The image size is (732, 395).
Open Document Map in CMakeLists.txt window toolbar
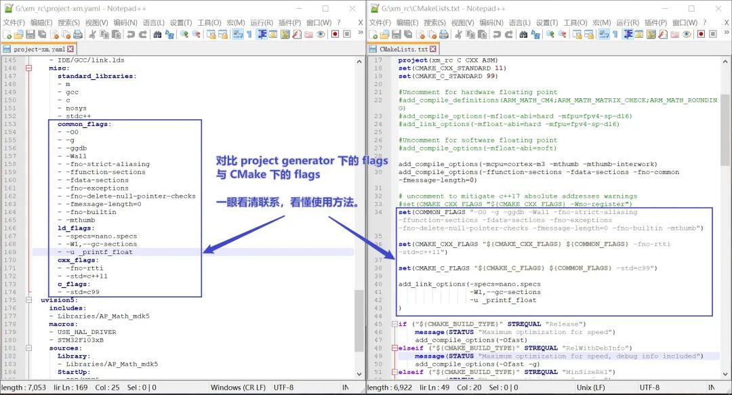[651, 34]
